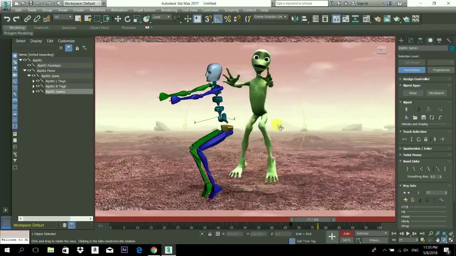Activate the Select and Link tool

pyautogui.click(x=27, y=19)
